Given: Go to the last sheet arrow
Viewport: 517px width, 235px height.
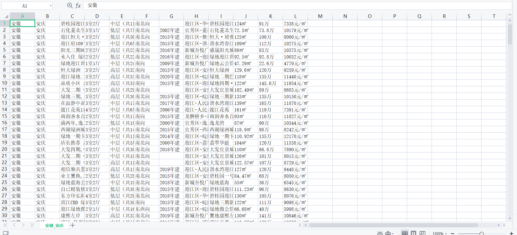Looking at the screenshot, I should coord(32,225).
